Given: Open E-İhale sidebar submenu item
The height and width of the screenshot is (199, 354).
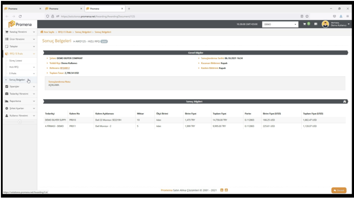Looking at the screenshot, I should [13, 73].
